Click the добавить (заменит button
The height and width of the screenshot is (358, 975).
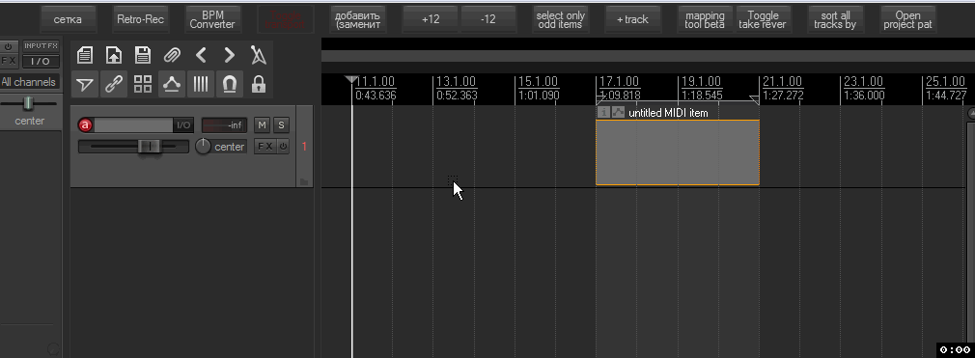357,19
